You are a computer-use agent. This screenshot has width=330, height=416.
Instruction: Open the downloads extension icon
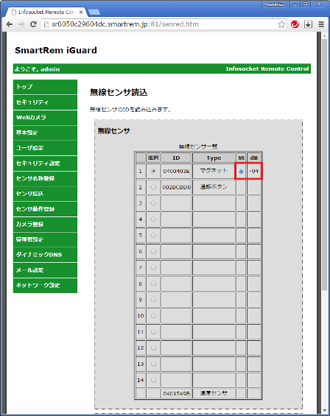(x=308, y=24)
